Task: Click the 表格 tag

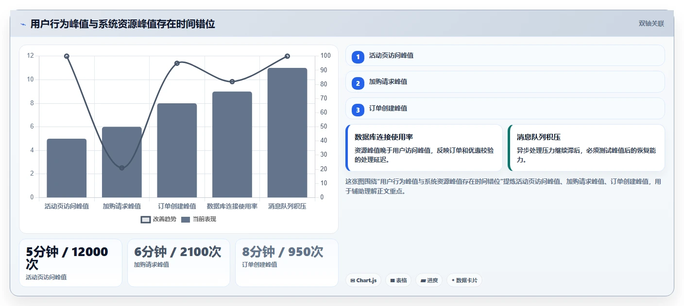Action: [x=398, y=280]
